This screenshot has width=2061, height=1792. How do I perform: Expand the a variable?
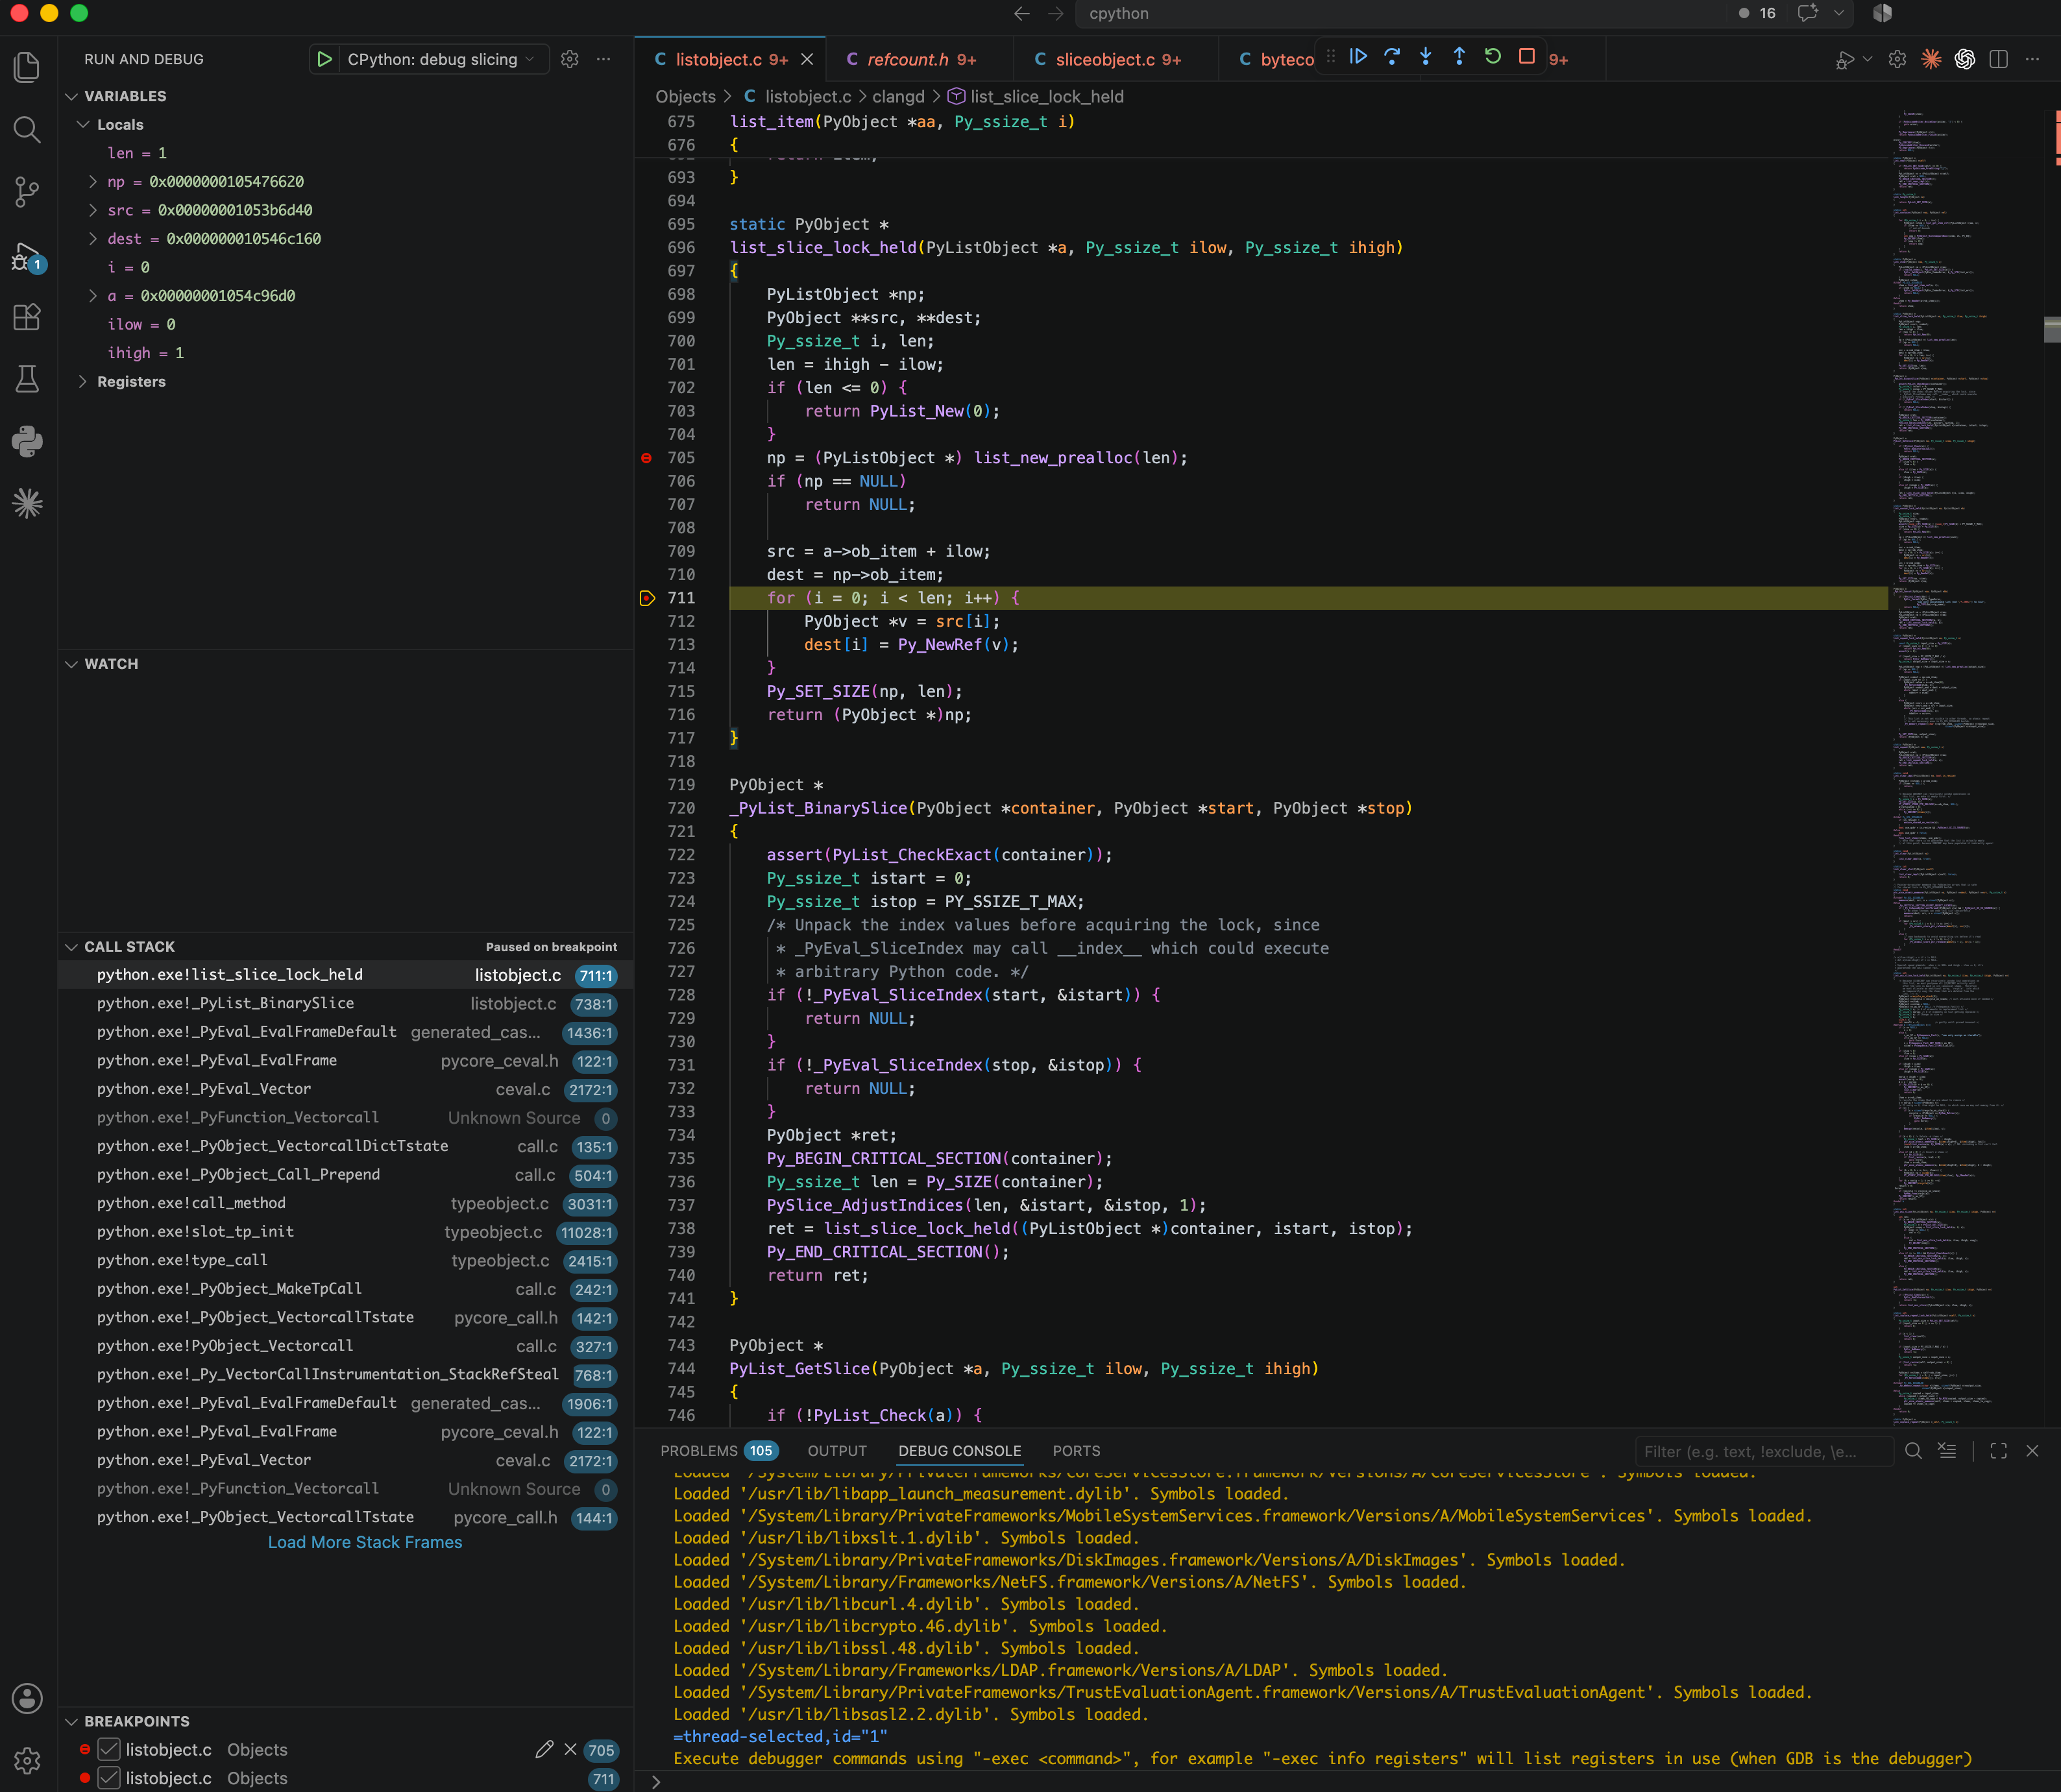(93, 296)
